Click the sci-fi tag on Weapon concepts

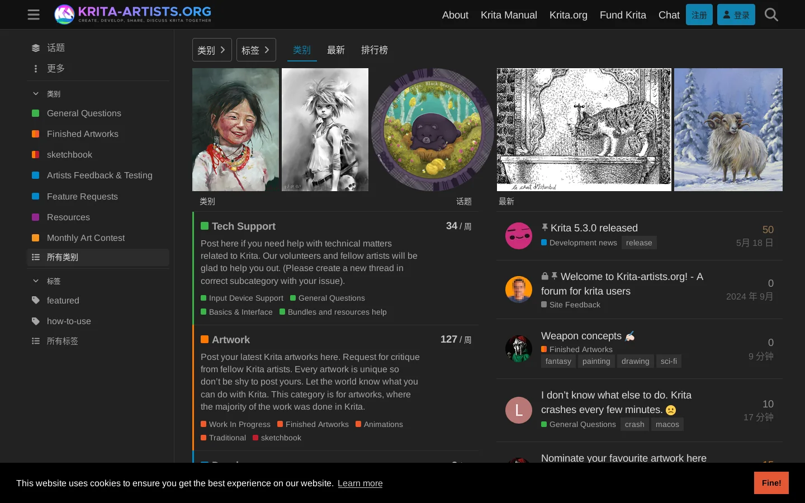coord(669,362)
